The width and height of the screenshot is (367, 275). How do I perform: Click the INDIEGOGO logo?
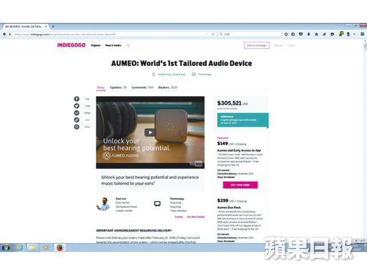(71, 45)
